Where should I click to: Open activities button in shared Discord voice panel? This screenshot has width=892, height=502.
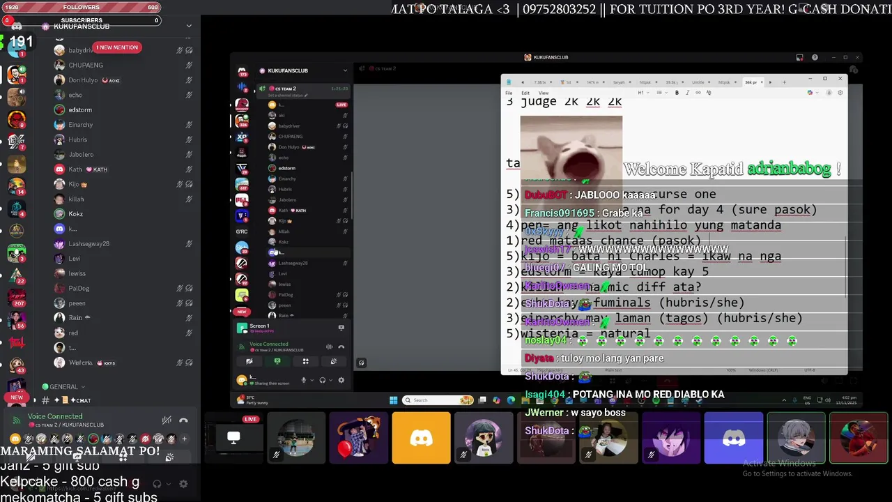306,361
